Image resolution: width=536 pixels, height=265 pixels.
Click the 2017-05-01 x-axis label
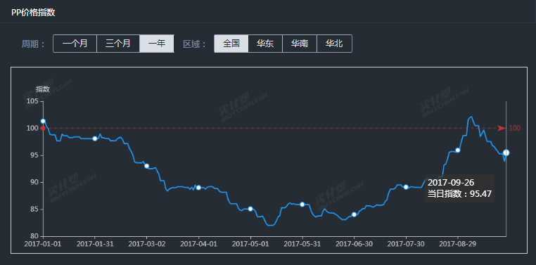pyautogui.click(x=250, y=244)
